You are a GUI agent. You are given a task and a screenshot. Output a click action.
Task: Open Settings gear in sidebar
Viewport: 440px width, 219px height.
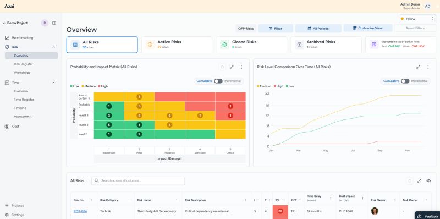[7, 215]
